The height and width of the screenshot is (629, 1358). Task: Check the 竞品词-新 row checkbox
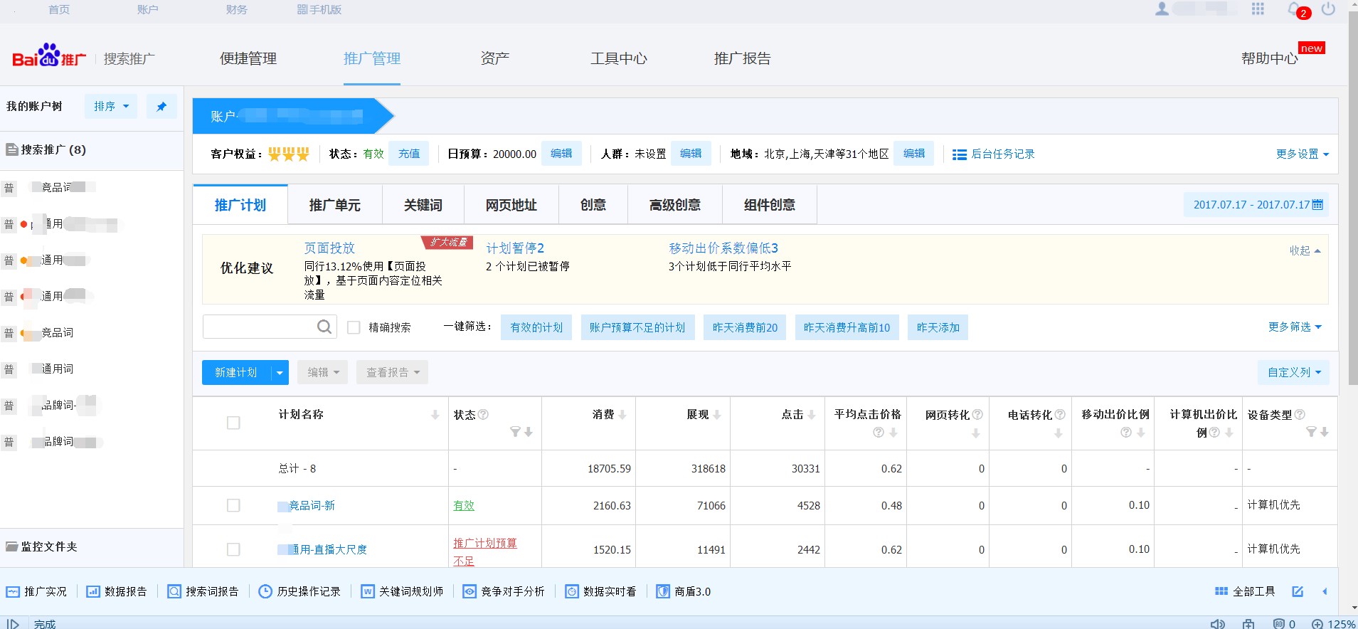[233, 505]
